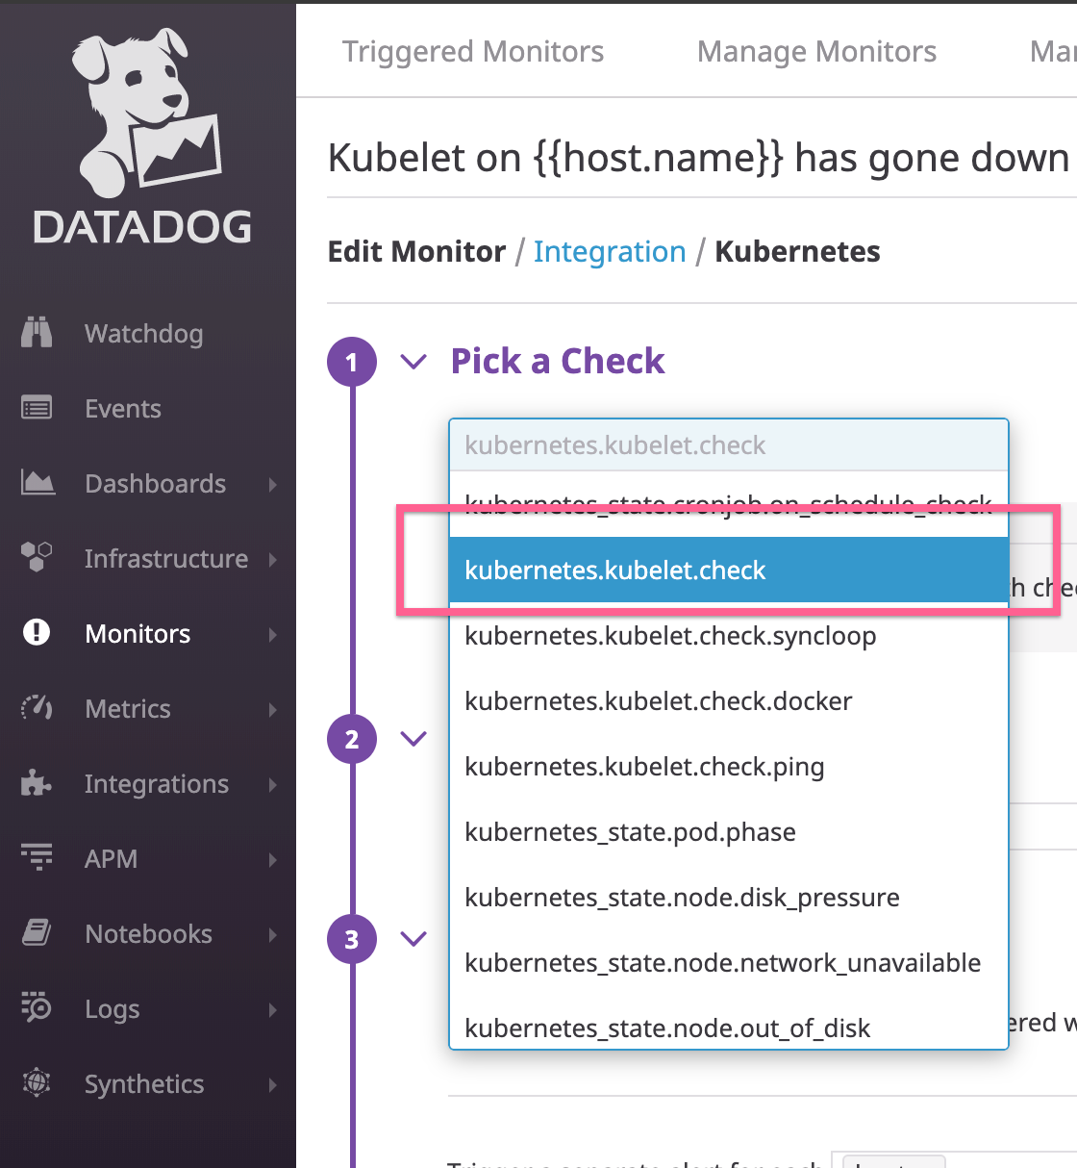Click the Logs search icon

[37, 1006]
